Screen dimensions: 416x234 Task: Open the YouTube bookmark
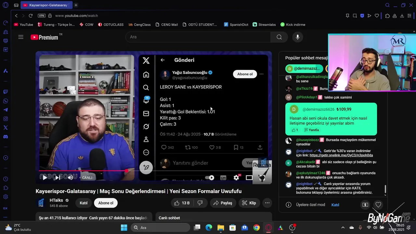(x=23, y=25)
